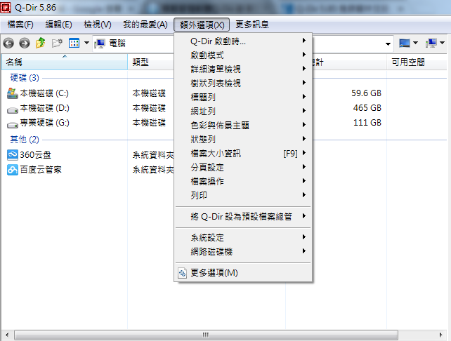Open the view mode dropdown arrow
Viewport: 451px width, 341px height.
pyautogui.click(x=86, y=43)
